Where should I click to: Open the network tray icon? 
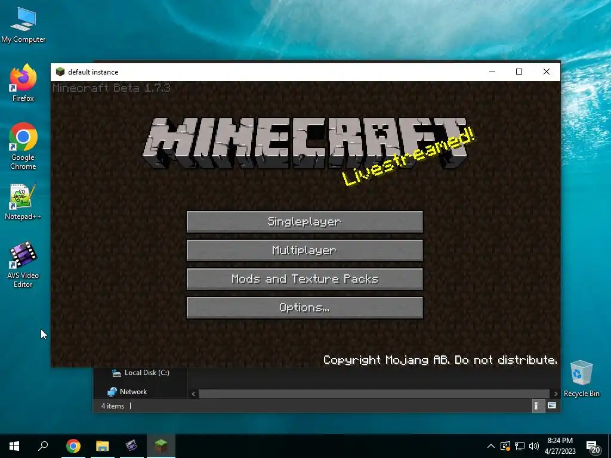[x=520, y=446]
